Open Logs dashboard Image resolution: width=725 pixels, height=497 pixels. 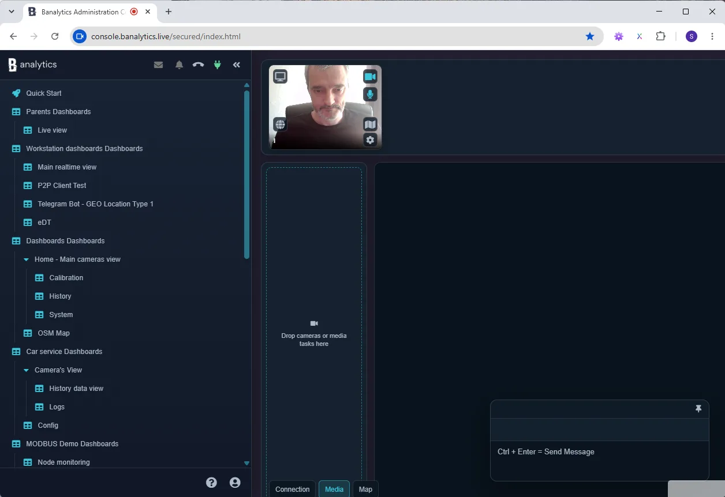coord(57,406)
